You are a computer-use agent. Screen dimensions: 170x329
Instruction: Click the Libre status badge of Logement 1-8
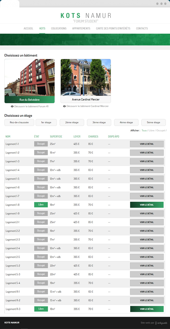[x=41, y=205]
